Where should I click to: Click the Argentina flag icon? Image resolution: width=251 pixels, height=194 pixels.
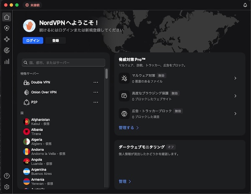pos(27,171)
